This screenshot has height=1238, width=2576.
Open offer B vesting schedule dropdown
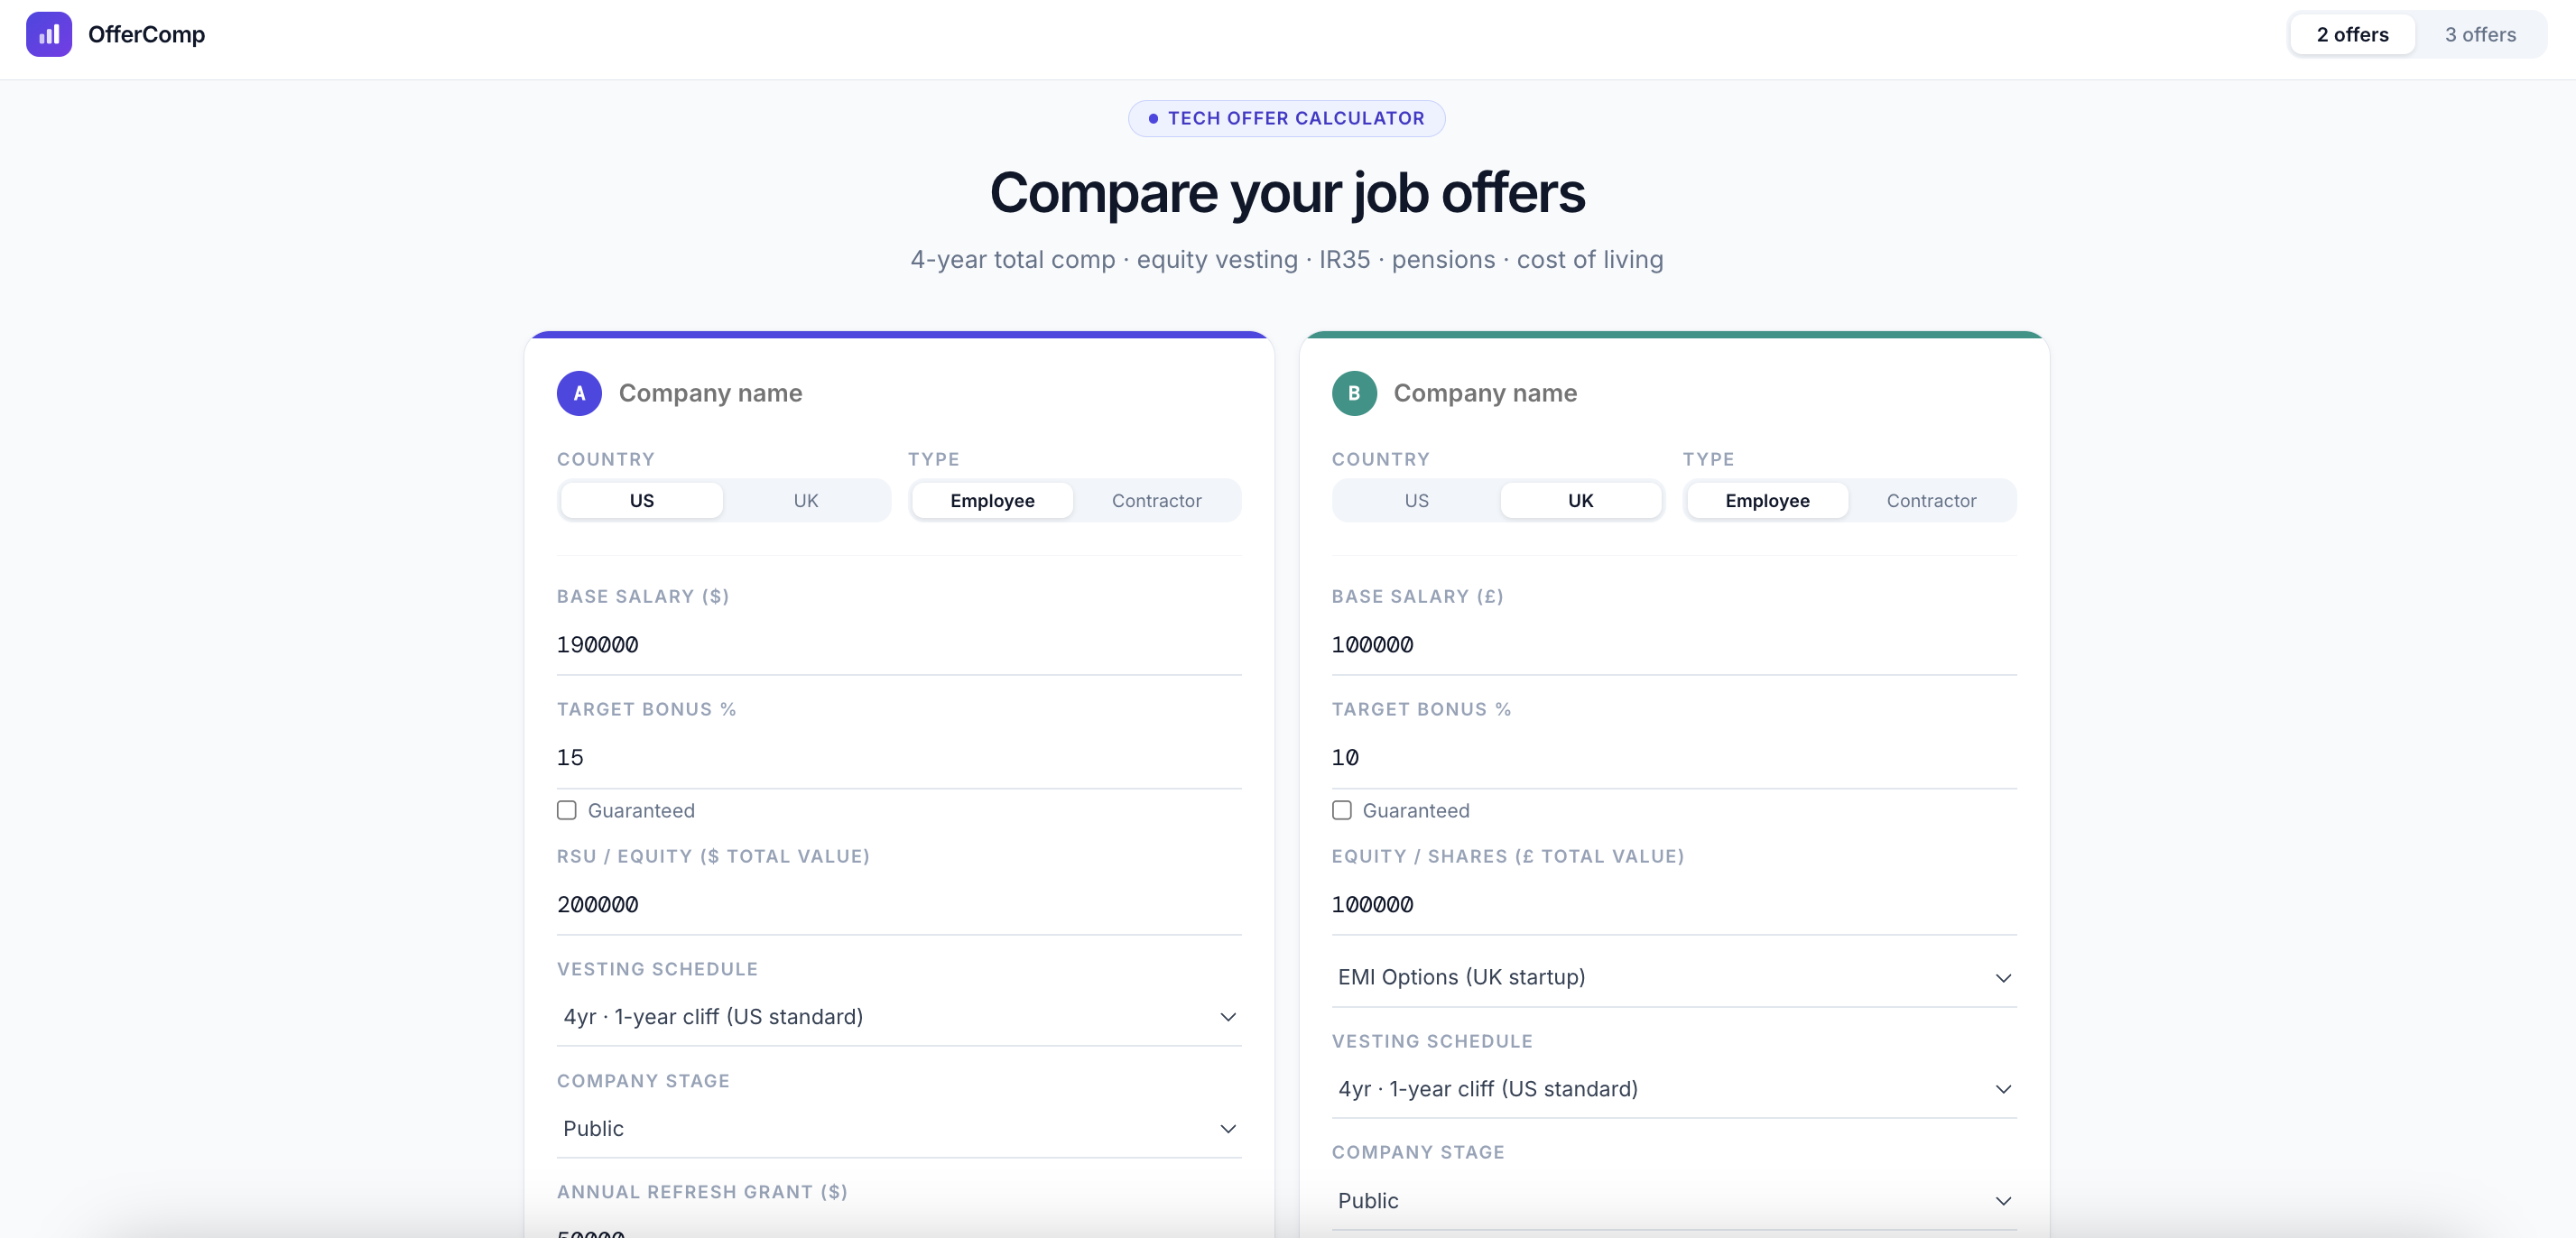tap(1674, 1089)
